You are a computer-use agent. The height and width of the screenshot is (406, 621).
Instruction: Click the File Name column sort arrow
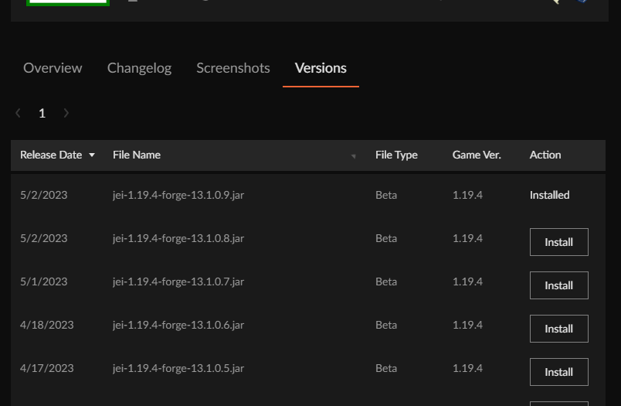[x=354, y=156]
